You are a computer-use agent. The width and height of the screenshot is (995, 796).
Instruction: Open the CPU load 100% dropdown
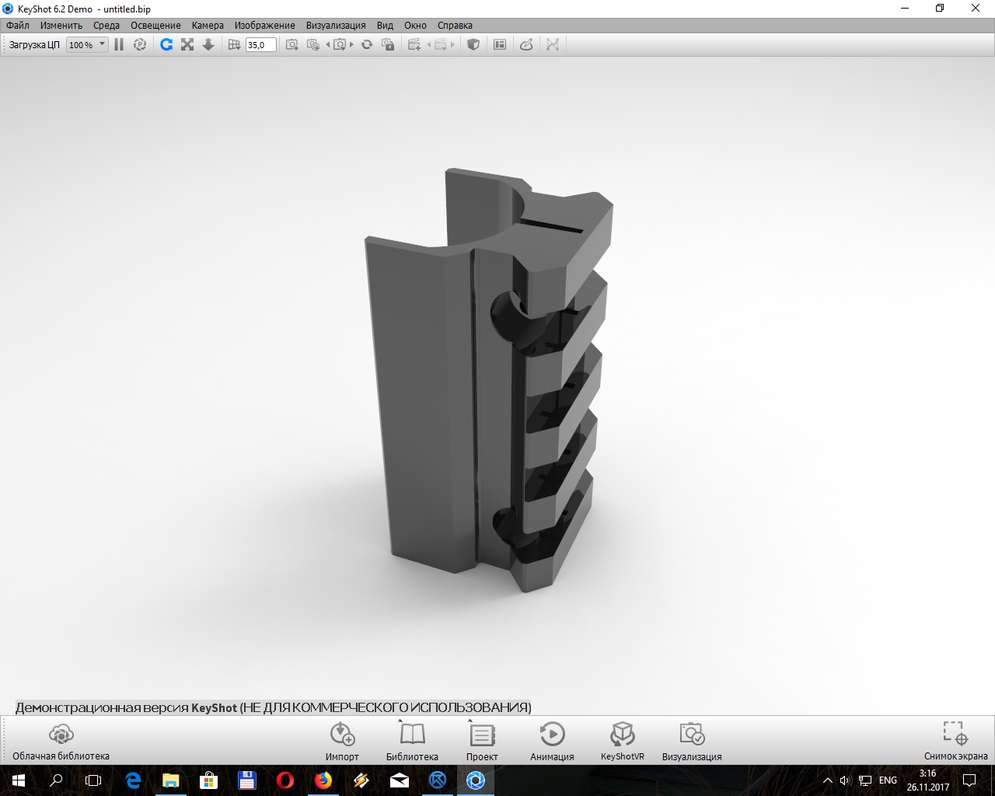pyautogui.click(x=86, y=45)
